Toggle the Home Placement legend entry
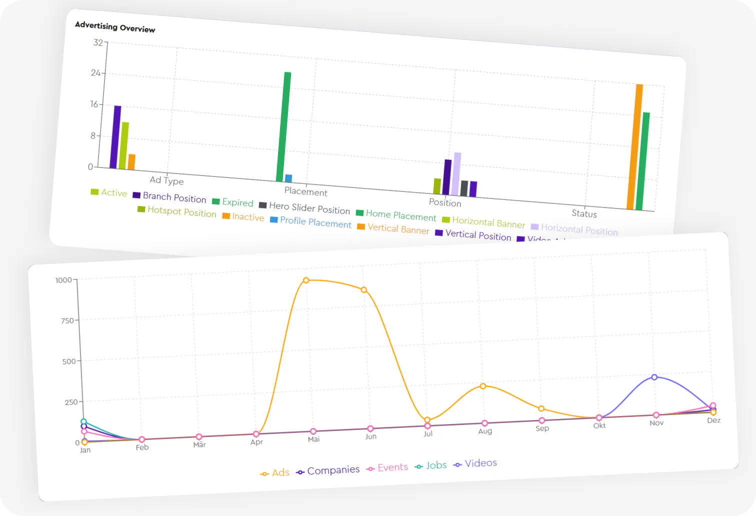This screenshot has height=516, width=756. [396, 215]
